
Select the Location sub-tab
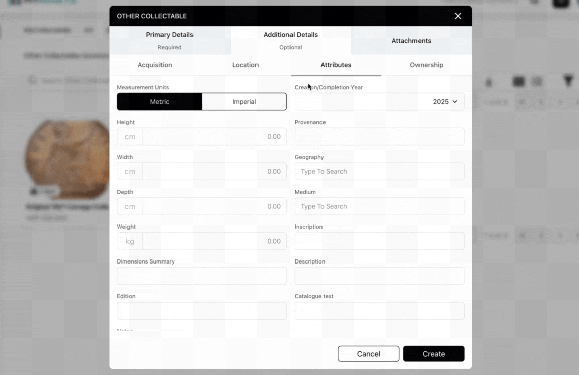coord(245,65)
